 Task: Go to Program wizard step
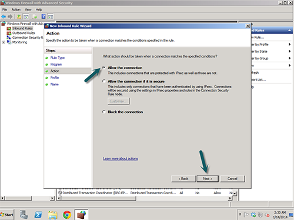pyautogui.click(x=56, y=65)
